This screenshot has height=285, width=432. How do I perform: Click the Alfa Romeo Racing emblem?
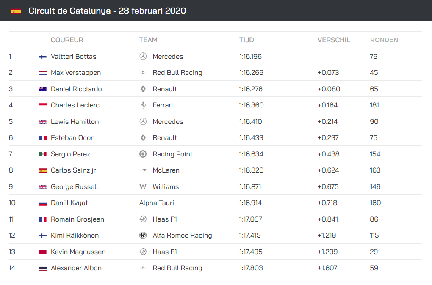click(x=143, y=235)
